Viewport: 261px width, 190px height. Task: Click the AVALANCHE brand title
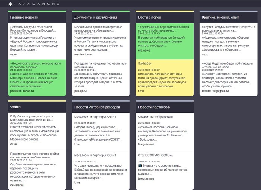[x=38, y=4]
